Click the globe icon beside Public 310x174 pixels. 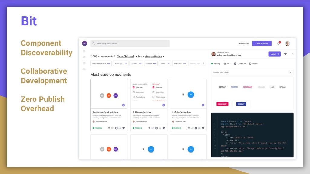[x=250, y=63]
